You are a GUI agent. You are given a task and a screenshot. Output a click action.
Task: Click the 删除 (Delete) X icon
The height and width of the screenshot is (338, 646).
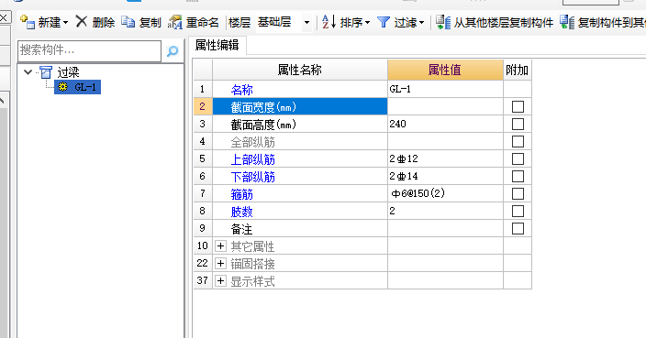pos(82,22)
